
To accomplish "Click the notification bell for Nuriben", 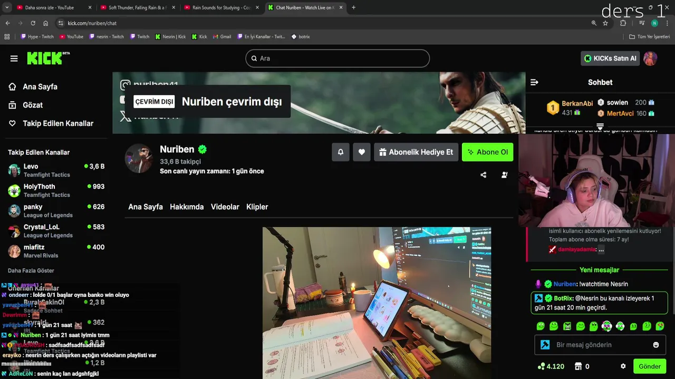I will point(341,152).
